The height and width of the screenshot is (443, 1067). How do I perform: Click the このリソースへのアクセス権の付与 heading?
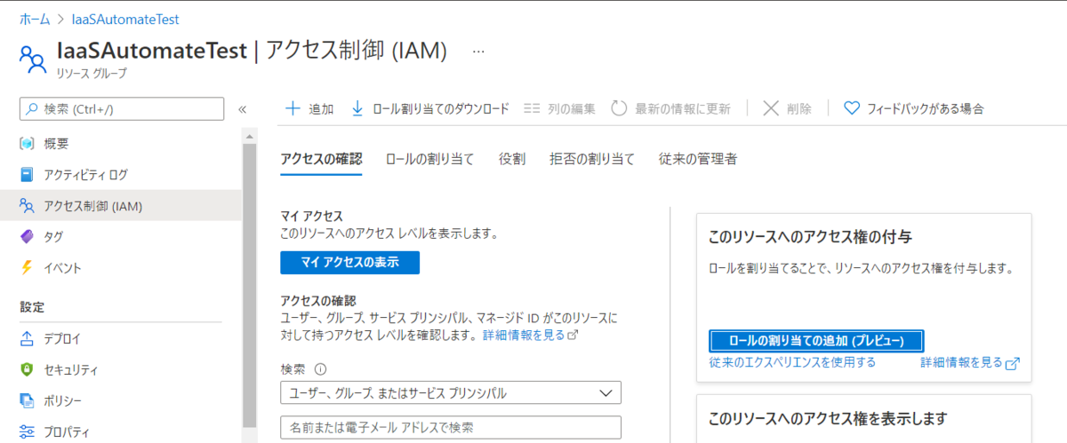[x=810, y=238]
